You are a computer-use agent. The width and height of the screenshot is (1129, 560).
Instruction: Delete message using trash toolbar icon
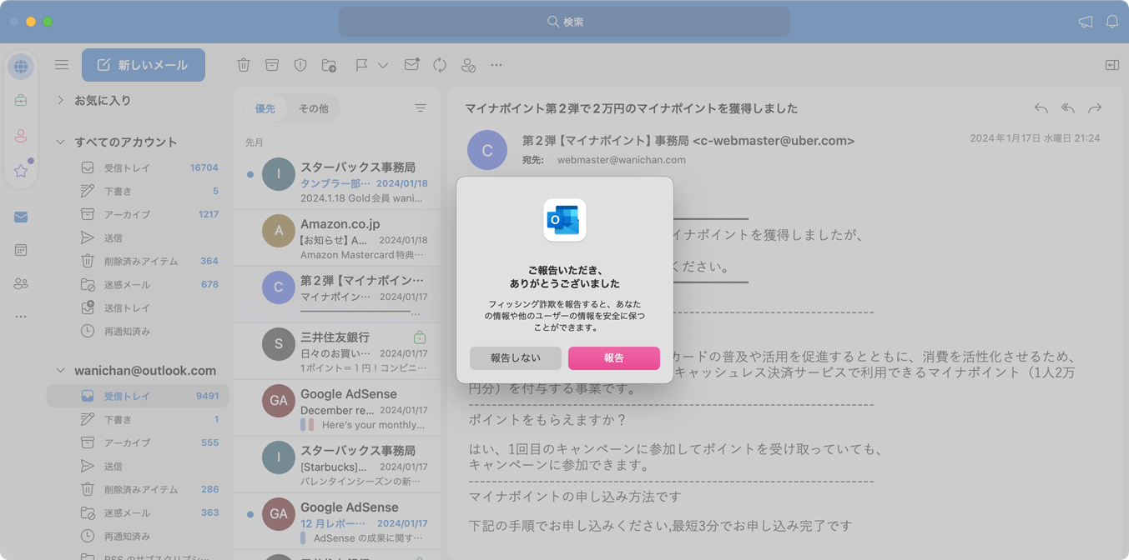(244, 65)
